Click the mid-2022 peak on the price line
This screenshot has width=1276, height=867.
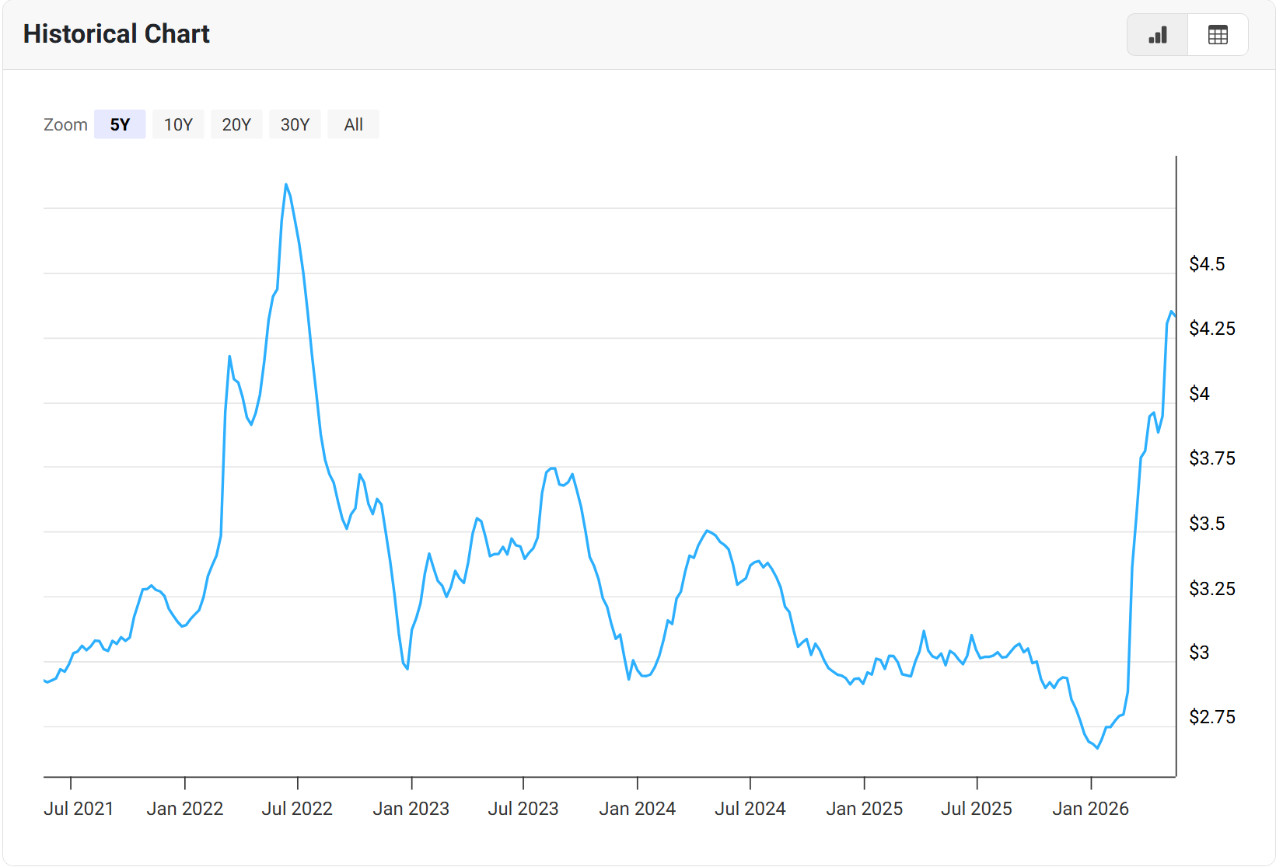click(x=286, y=184)
